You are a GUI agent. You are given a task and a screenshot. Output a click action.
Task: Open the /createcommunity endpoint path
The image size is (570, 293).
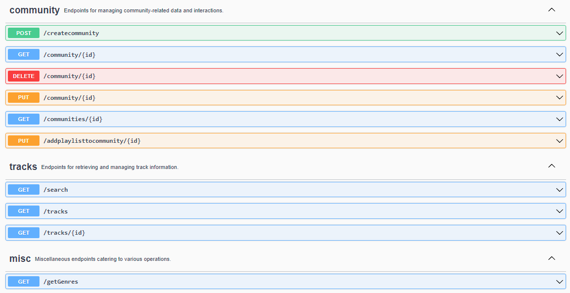click(x=71, y=33)
